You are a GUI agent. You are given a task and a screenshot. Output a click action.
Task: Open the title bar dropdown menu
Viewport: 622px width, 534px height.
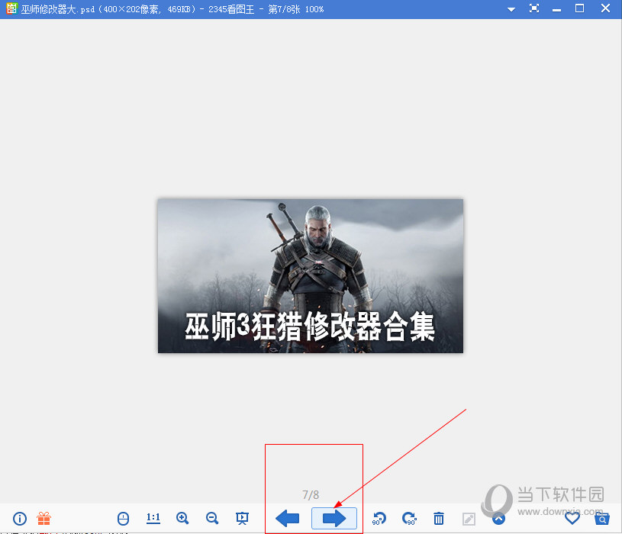pos(511,8)
